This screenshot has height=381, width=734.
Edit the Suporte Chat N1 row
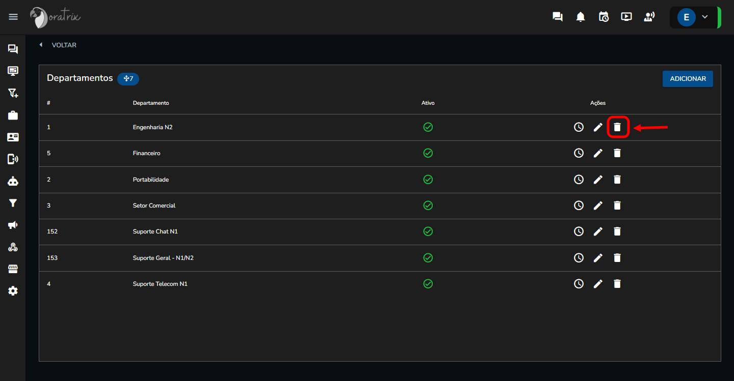click(x=598, y=231)
